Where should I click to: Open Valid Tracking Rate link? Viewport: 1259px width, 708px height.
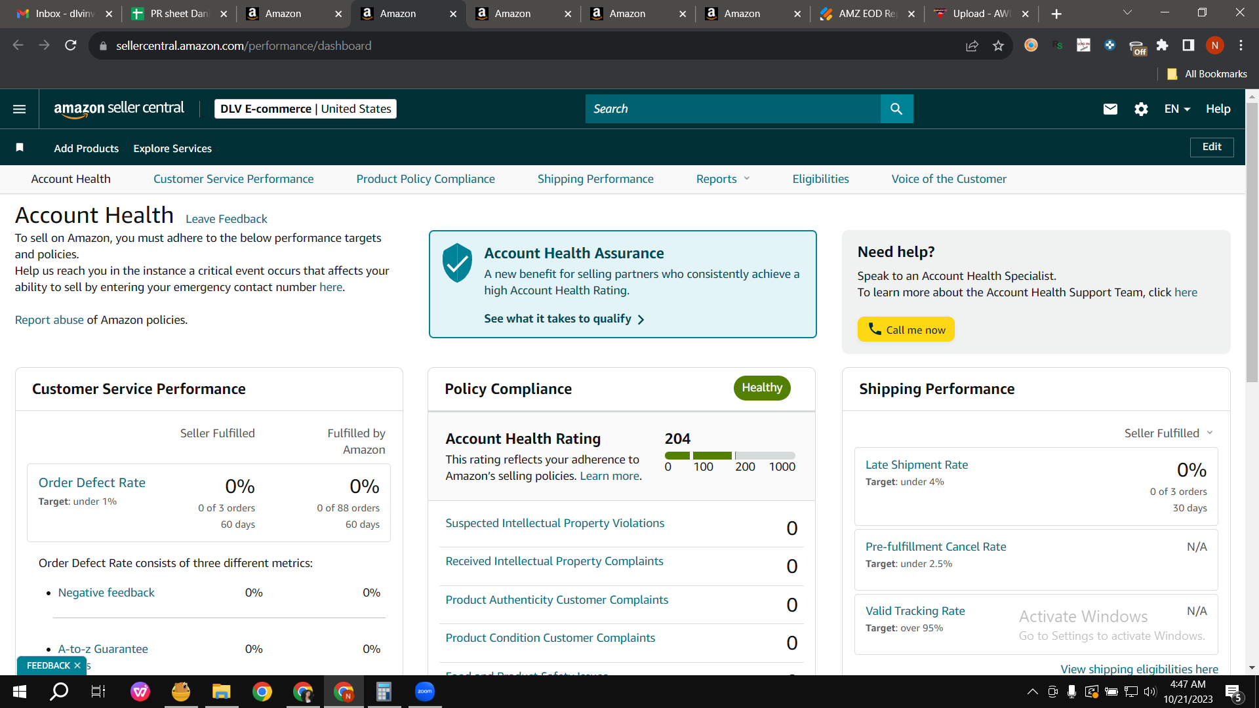[915, 611]
